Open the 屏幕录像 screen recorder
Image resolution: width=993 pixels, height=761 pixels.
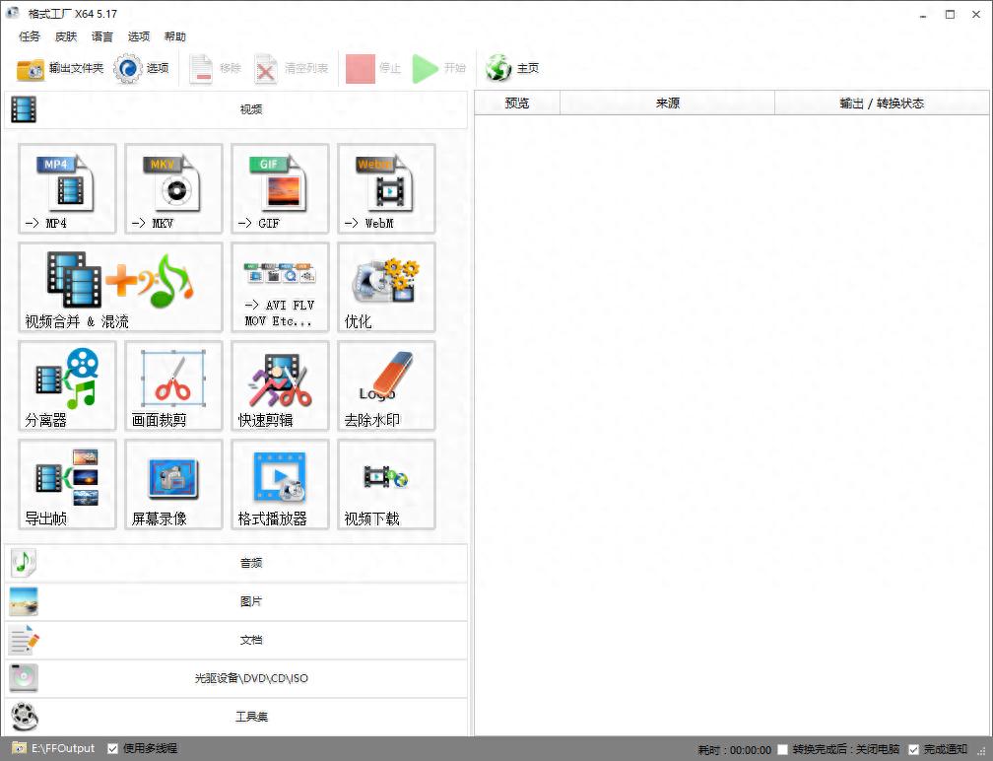(172, 484)
